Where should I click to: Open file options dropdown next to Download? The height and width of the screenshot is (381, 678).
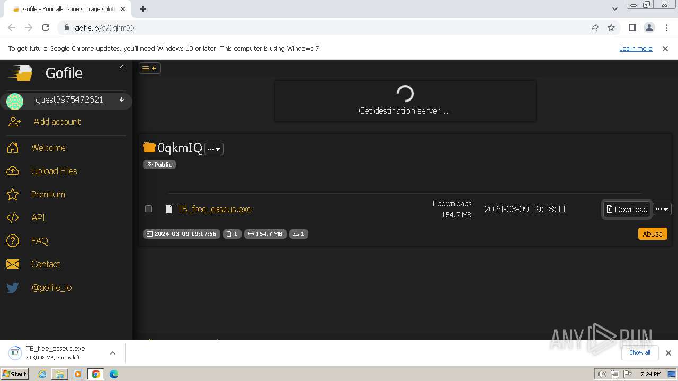pos(662,209)
